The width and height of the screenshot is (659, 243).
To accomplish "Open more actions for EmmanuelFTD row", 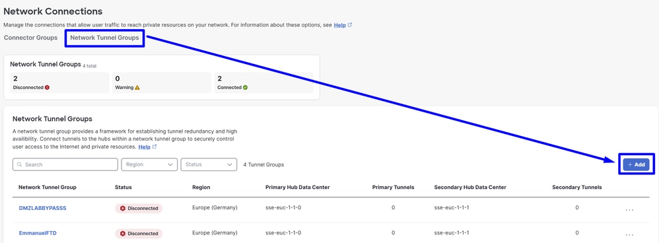I will click(x=629, y=235).
